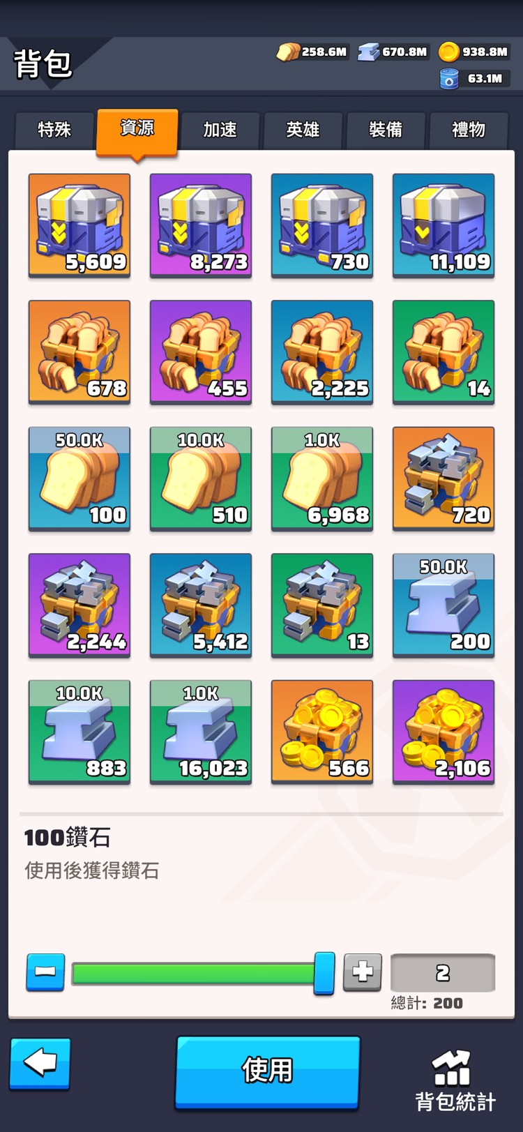Click the quantity slider handle

coord(324,973)
